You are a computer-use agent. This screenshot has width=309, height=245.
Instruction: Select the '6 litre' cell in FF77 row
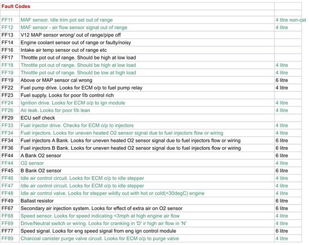[x=288, y=231]
